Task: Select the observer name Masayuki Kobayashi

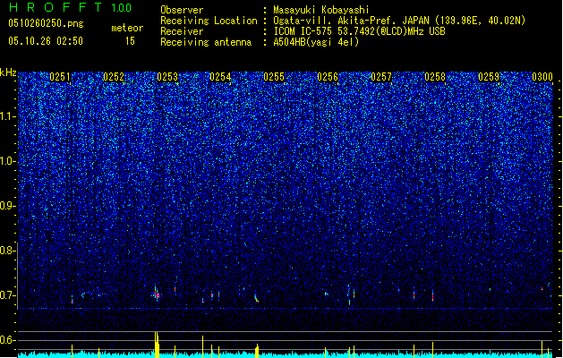Action: coord(320,10)
